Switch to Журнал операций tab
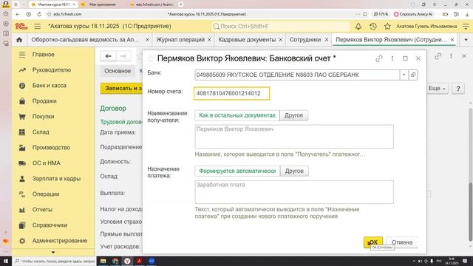The width and height of the screenshot is (473, 266). tap(180, 40)
